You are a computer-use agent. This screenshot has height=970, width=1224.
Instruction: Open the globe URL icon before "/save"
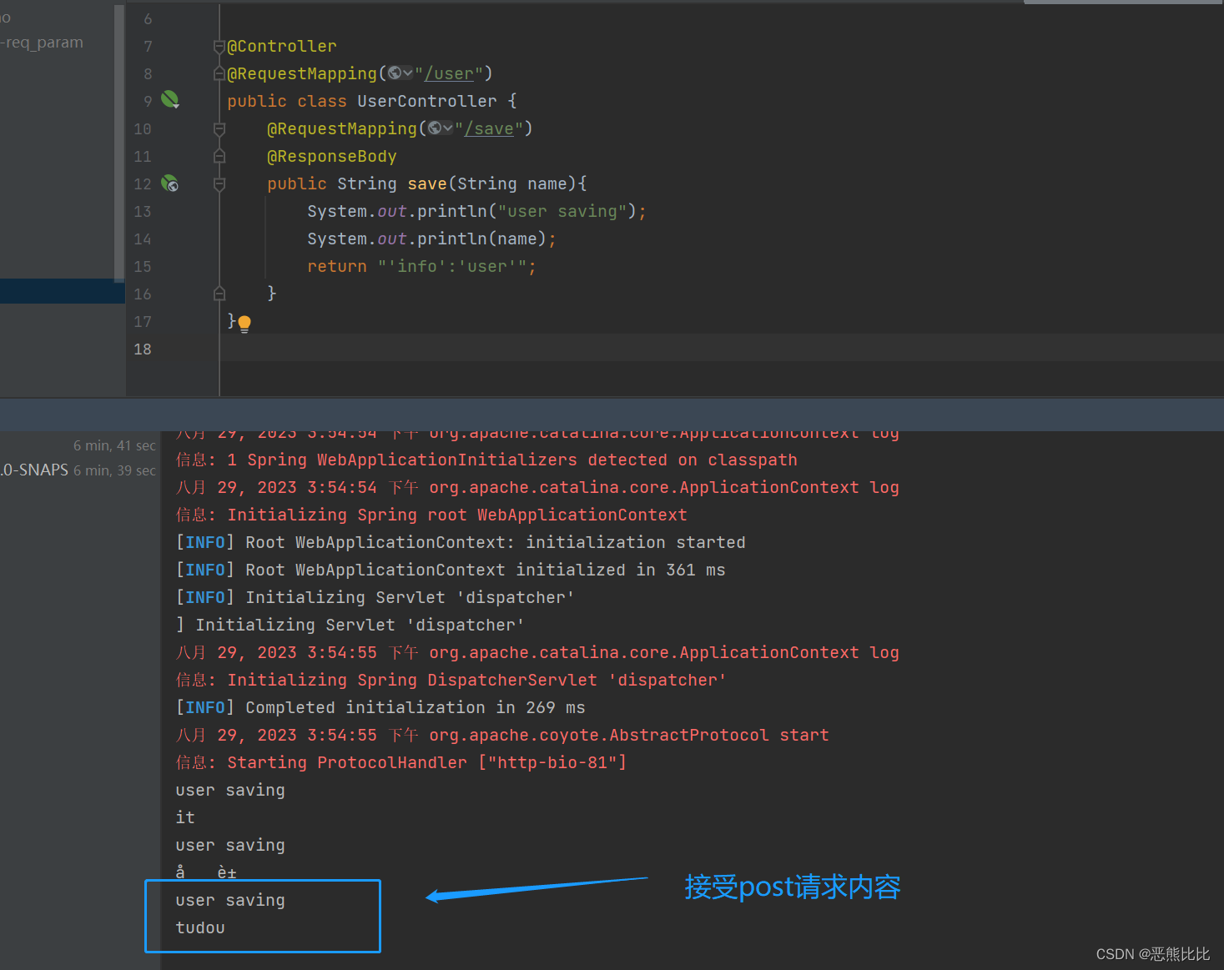[435, 128]
